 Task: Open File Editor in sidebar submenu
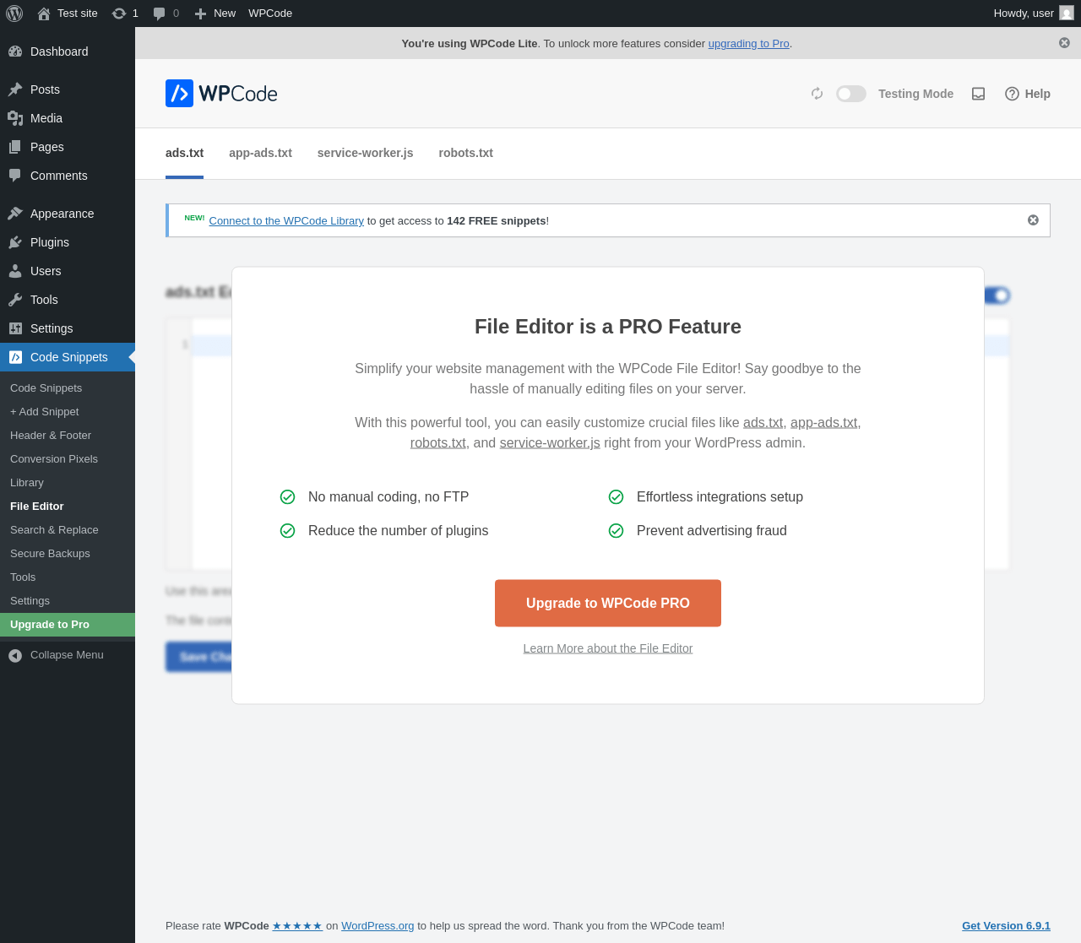(x=68, y=507)
